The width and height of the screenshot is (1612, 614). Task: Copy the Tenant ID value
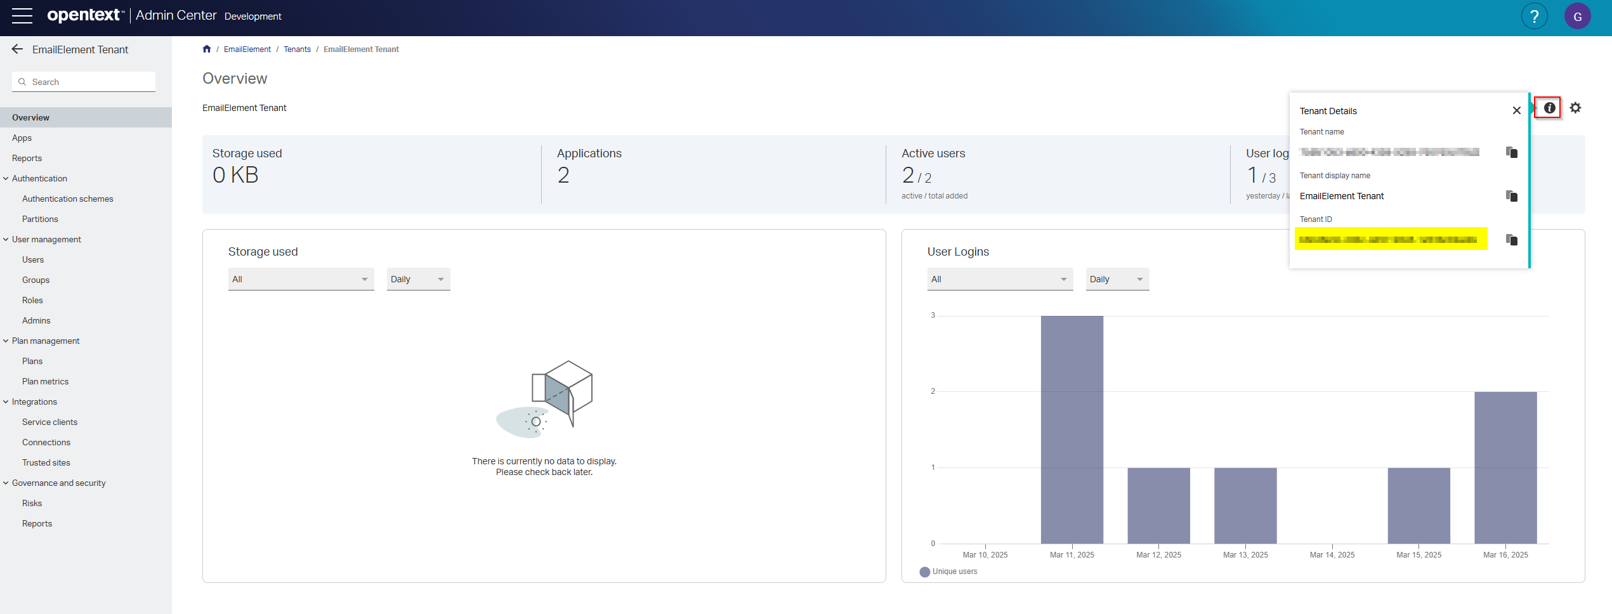(x=1512, y=240)
